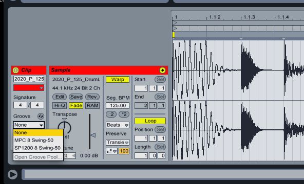This screenshot has height=184, width=304.
Task: Expand the Transients preserve dropdown
Action: tap(118, 142)
